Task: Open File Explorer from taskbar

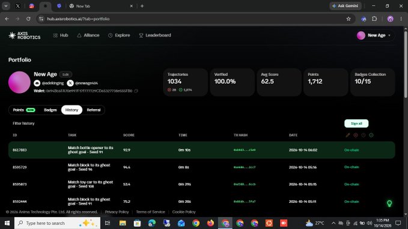Action: coord(123,223)
